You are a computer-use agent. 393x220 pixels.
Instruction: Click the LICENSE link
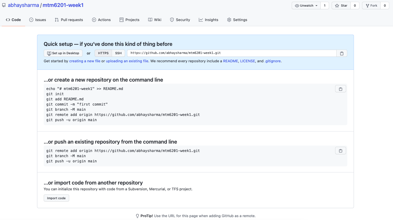pos(248,61)
